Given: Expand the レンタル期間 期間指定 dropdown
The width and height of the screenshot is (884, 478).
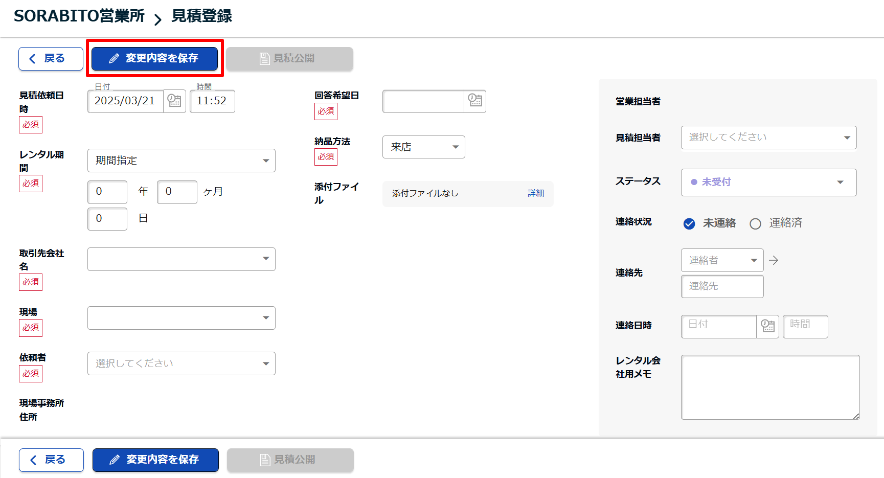Looking at the screenshot, I should 181,161.
